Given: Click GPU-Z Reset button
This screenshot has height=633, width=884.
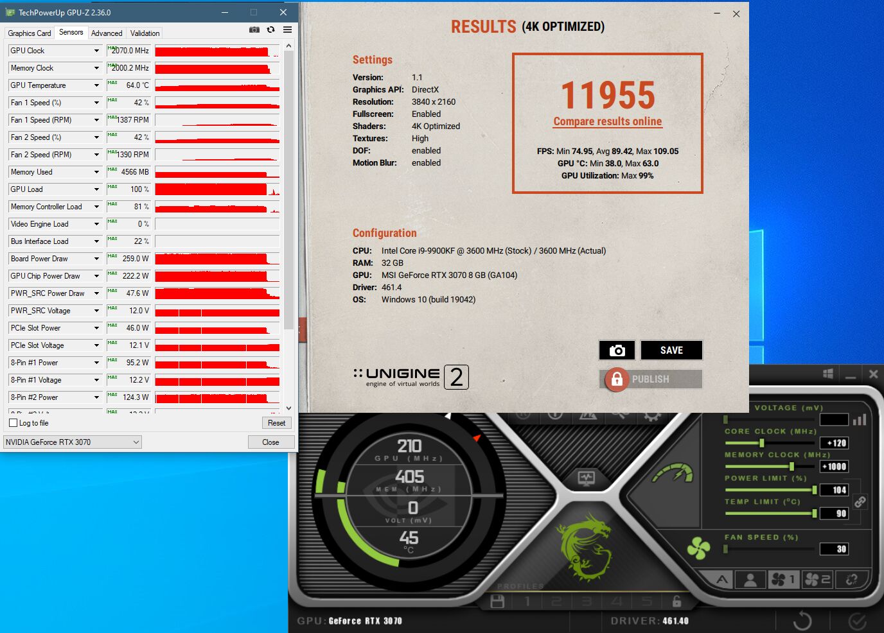Looking at the screenshot, I should (276, 423).
